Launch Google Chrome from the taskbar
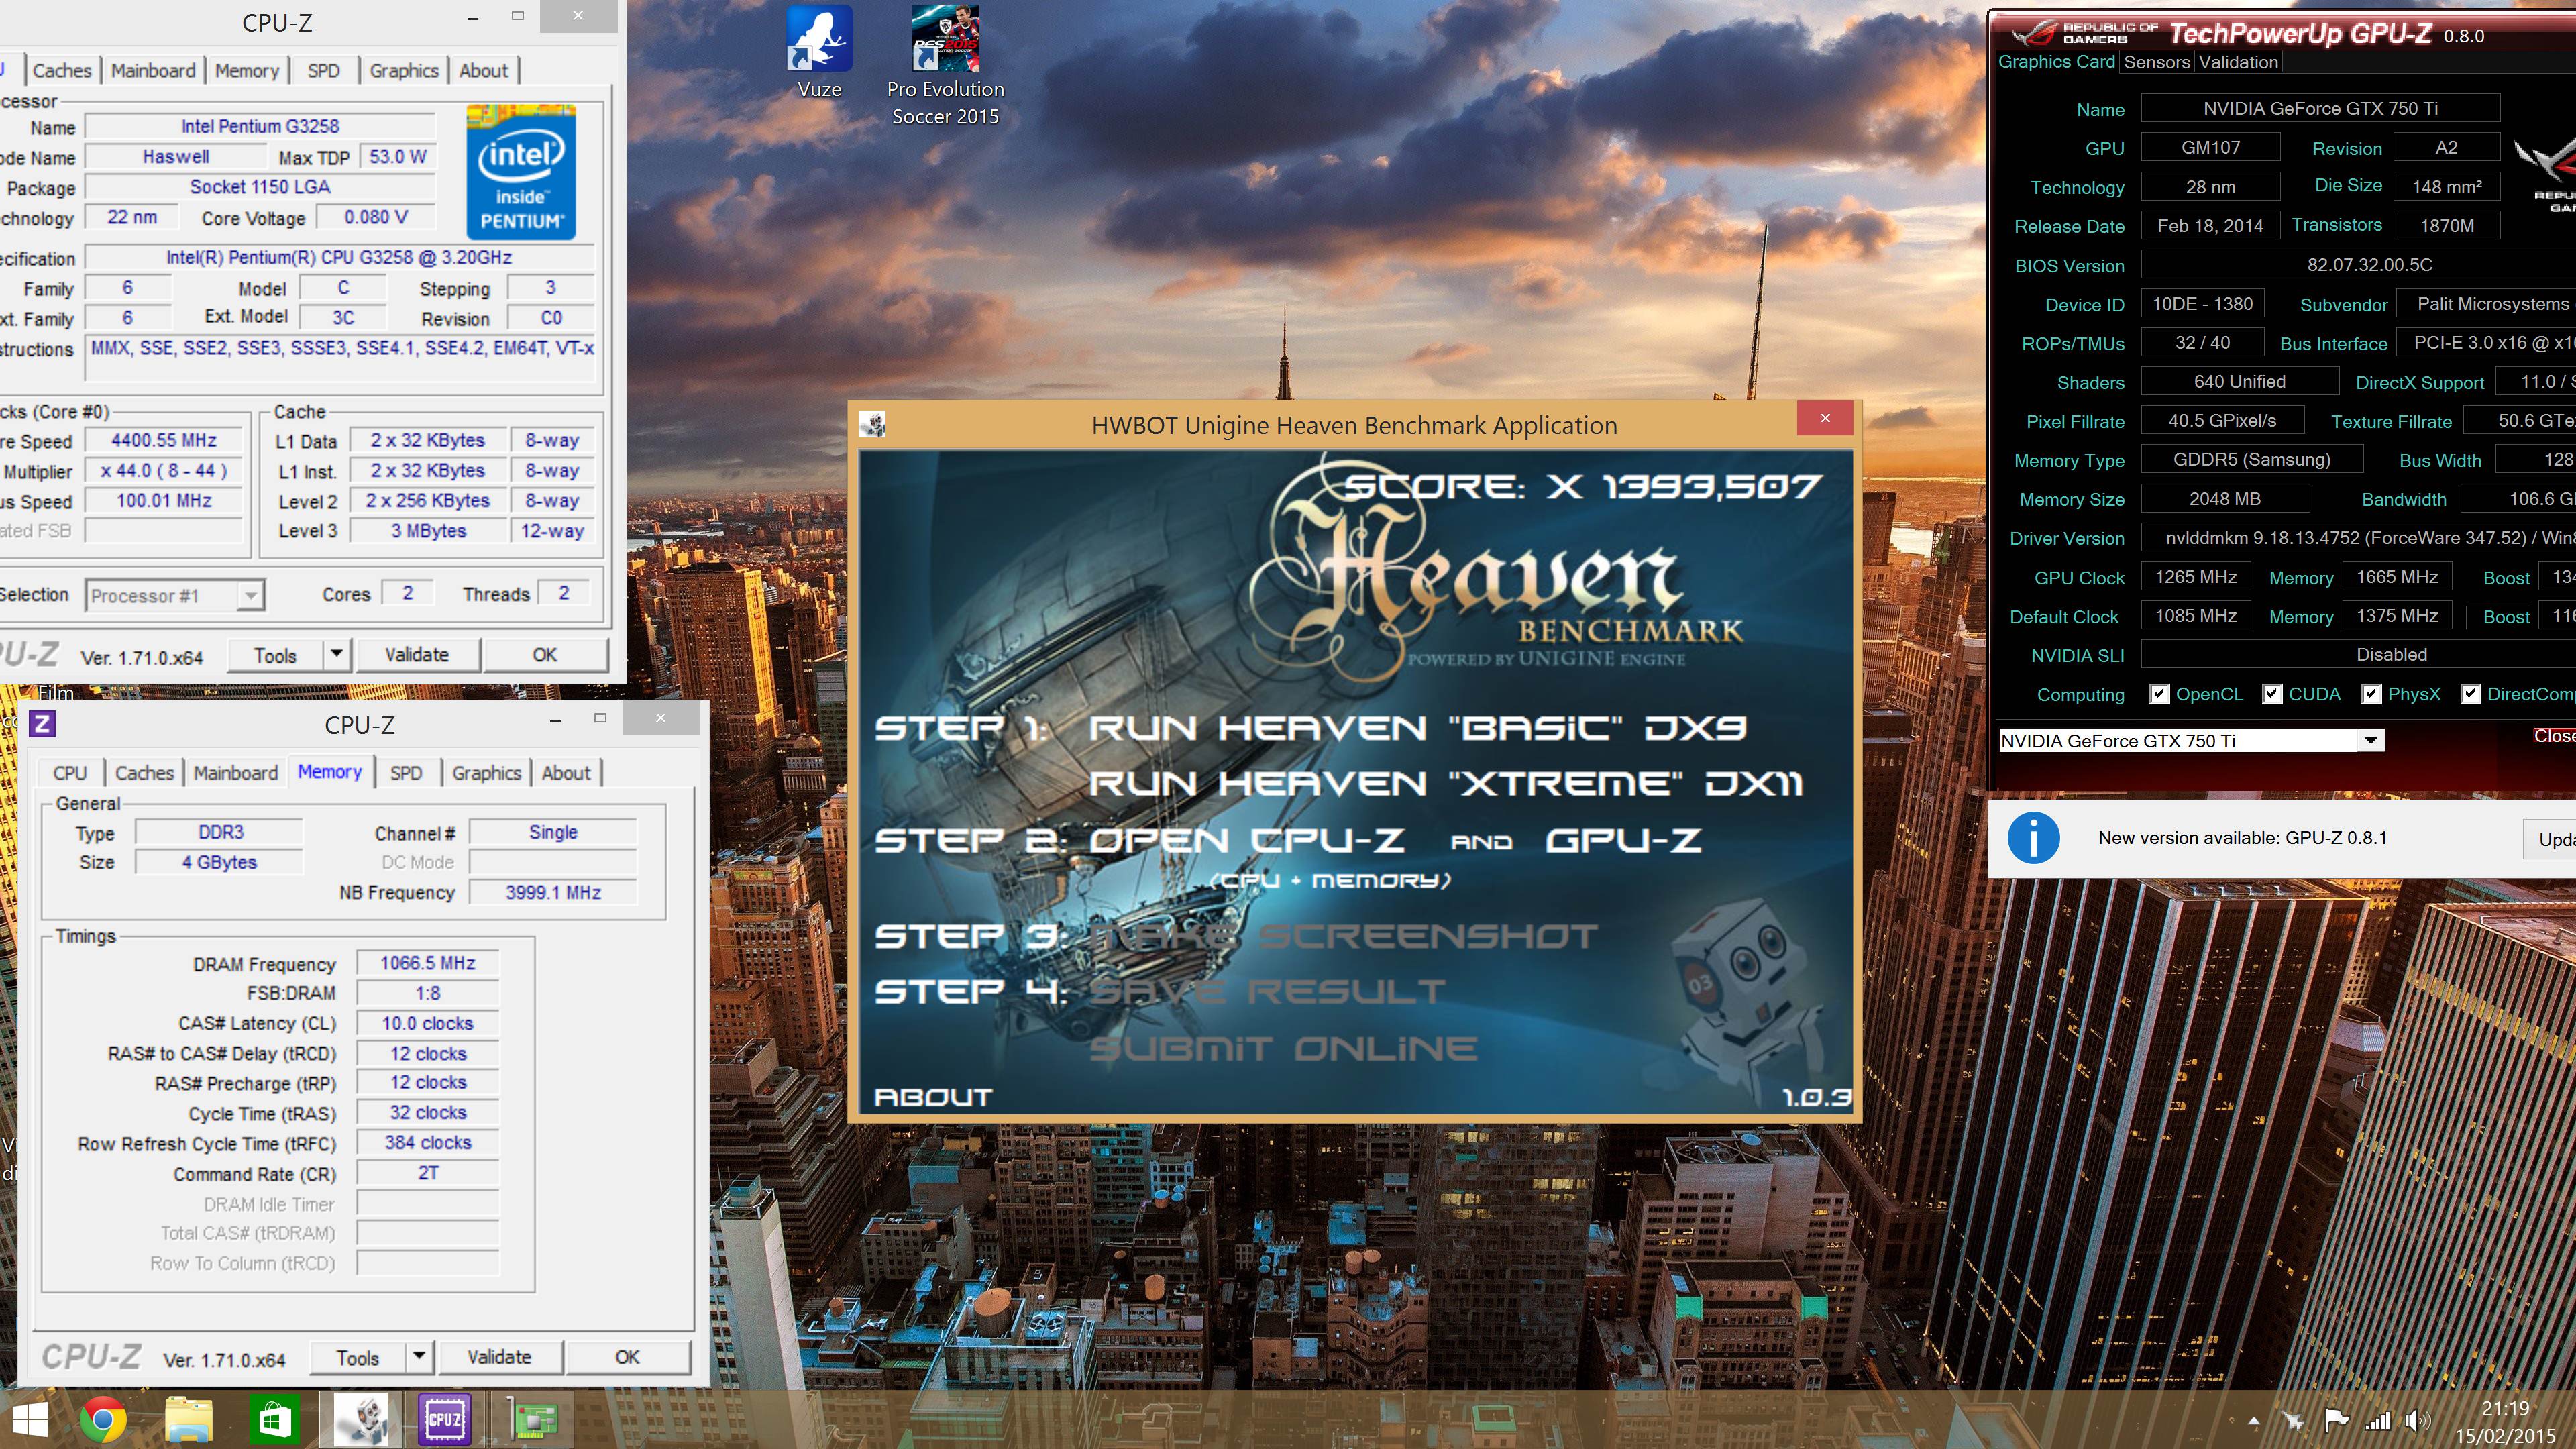The height and width of the screenshot is (1449, 2576). [103, 1420]
